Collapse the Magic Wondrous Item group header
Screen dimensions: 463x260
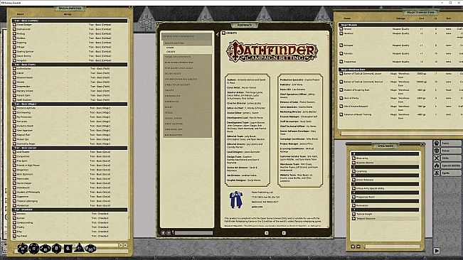pos(400,70)
